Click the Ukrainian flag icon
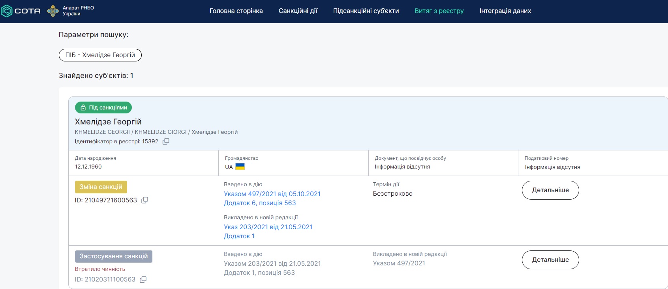The height and width of the screenshot is (289, 668). coord(240,167)
